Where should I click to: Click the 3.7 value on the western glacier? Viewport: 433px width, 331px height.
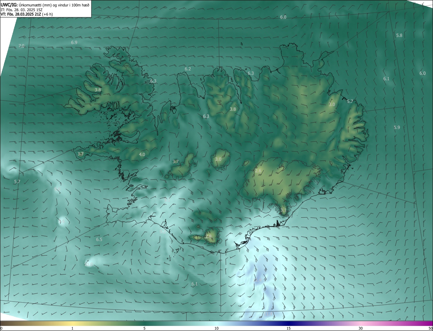coord(175,162)
